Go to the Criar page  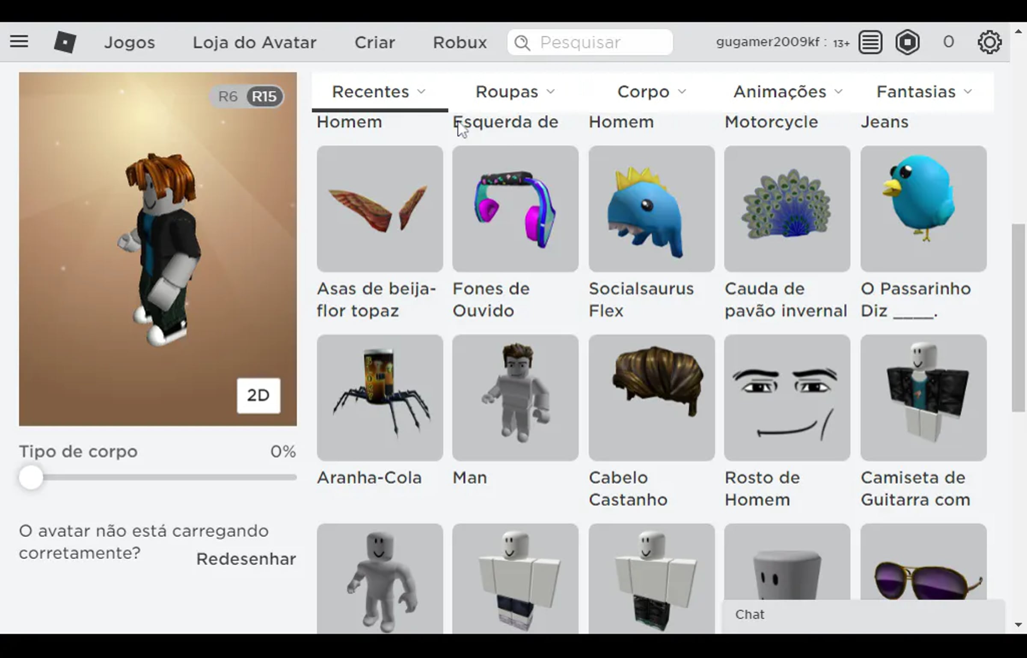coord(375,43)
